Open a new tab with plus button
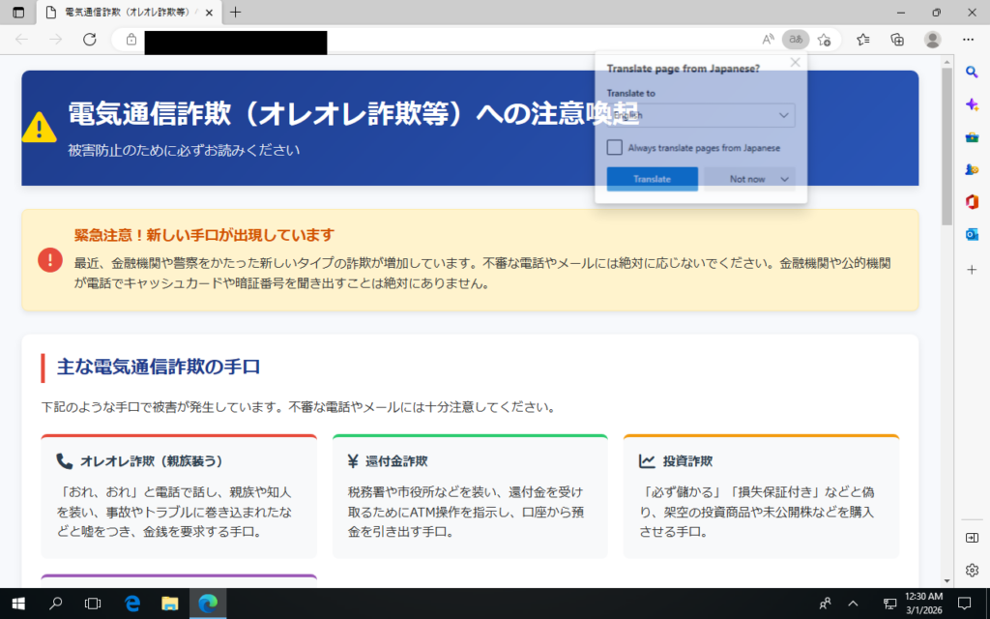The image size is (990, 619). pyautogui.click(x=236, y=13)
